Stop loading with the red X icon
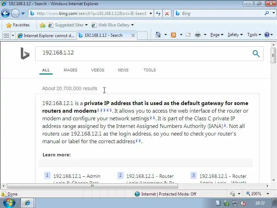This screenshot has height=208, width=277. [167, 14]
